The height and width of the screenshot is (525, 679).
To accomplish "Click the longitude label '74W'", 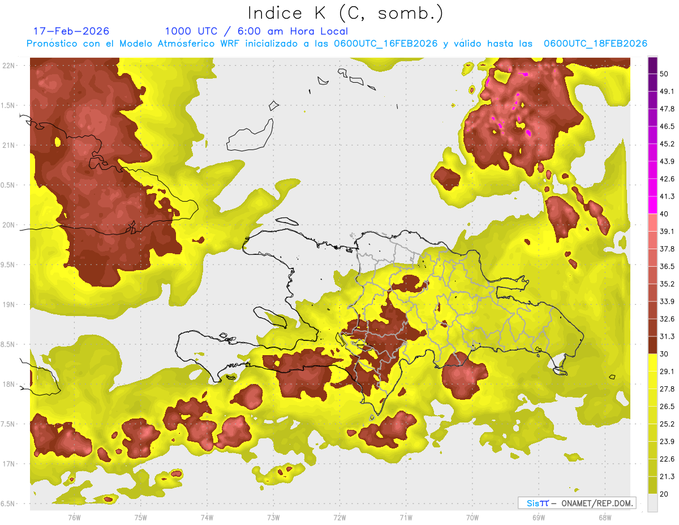I will click(207, 518).
